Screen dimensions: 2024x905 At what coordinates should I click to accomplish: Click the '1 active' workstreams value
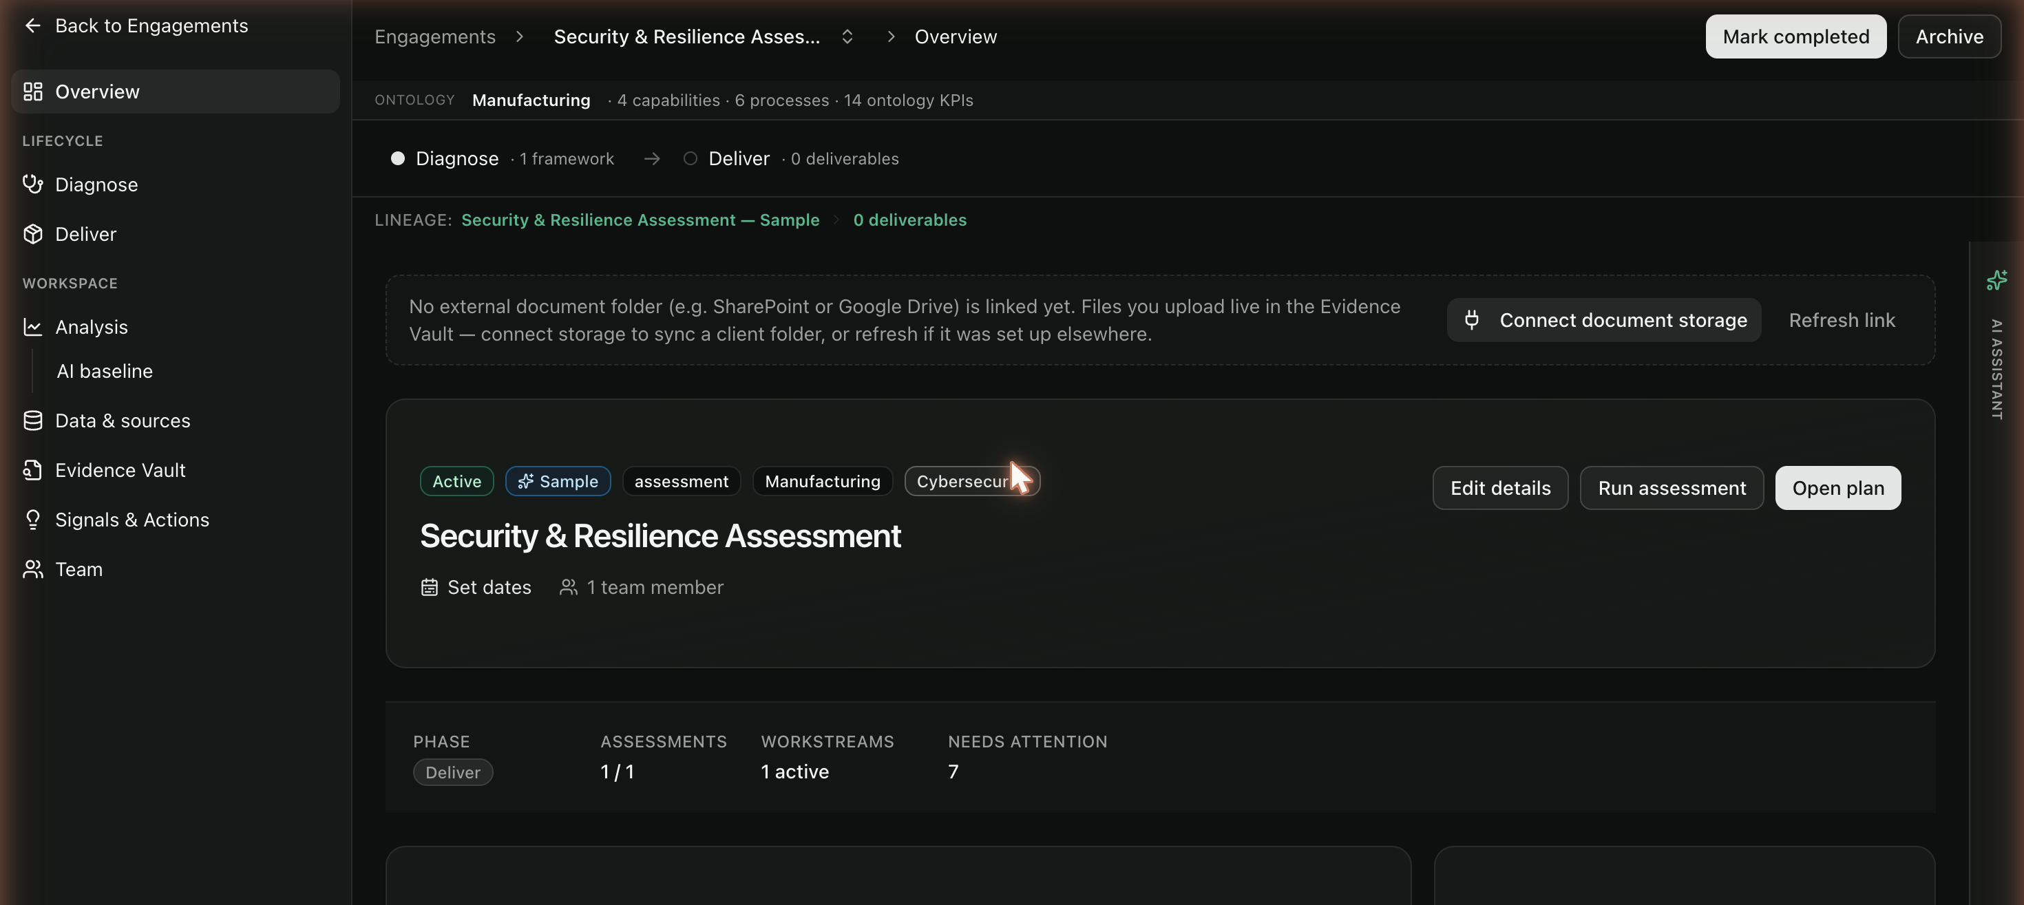click(x=794, y=771)
